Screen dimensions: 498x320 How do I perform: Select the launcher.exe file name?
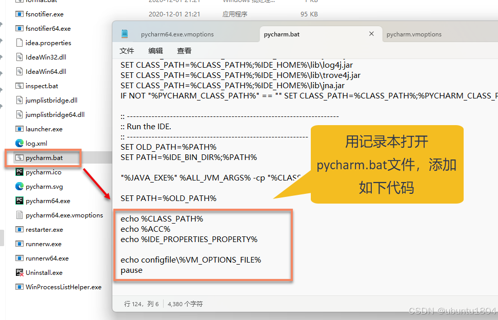(x=44, y=129)
